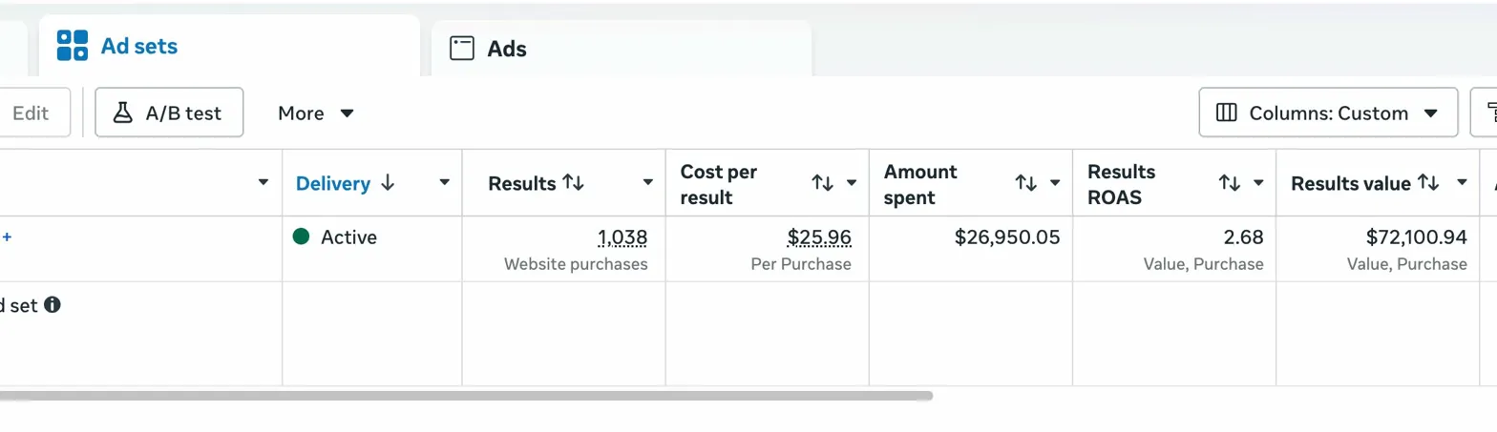Click the Results ROAS sort arrows

coord(1230,182)
